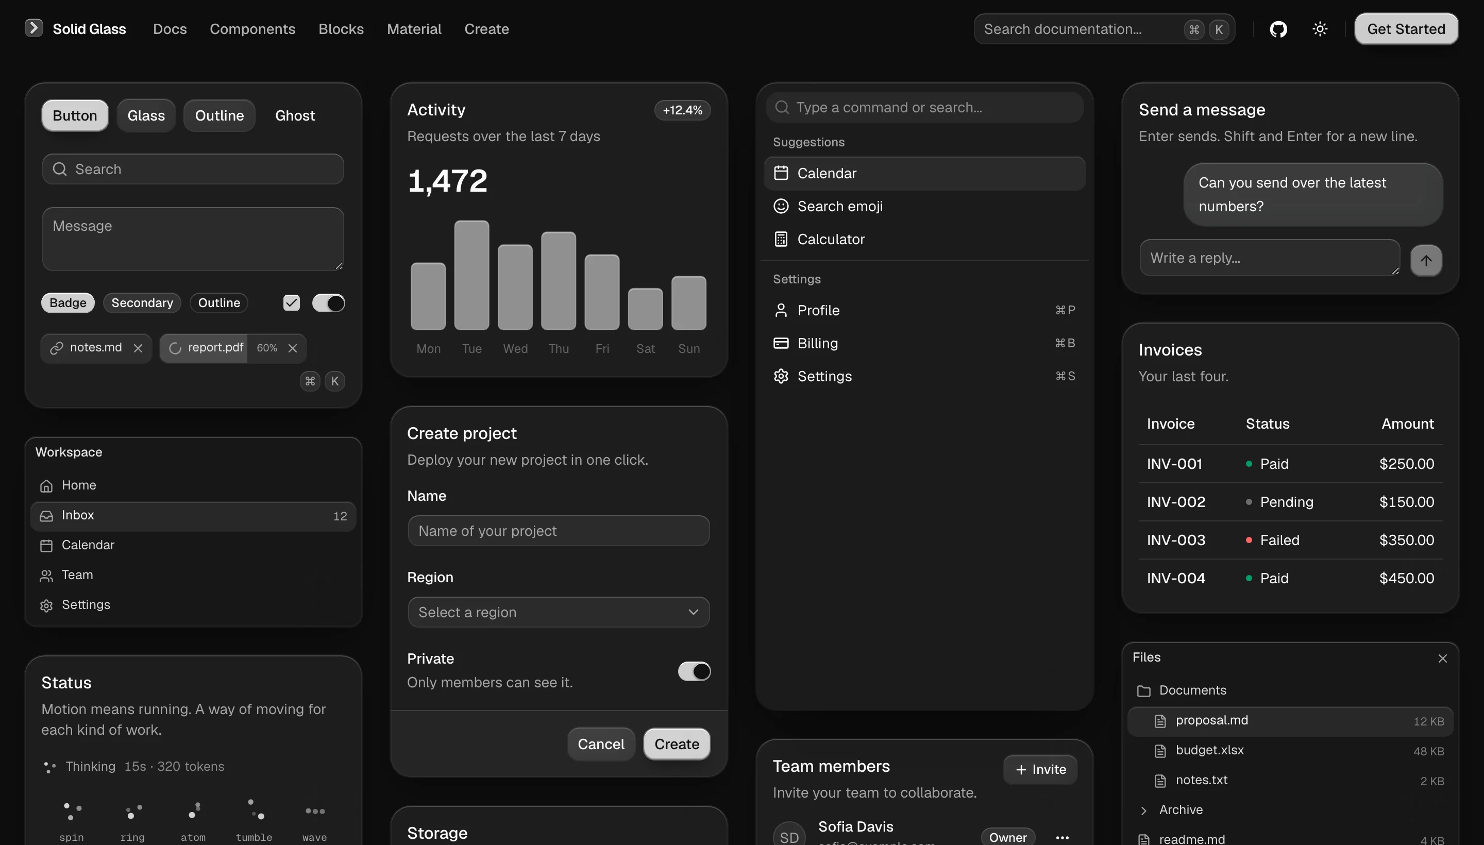Click the Create project button
1484x845 pixels.
[677, 745]
